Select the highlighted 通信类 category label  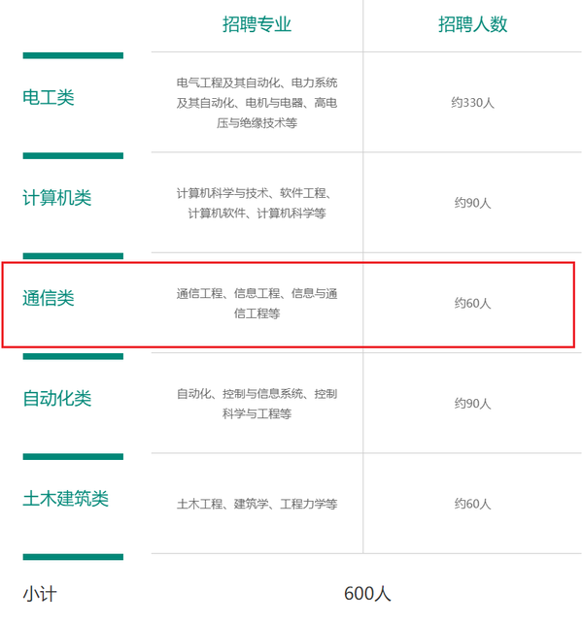pos(49,298)
